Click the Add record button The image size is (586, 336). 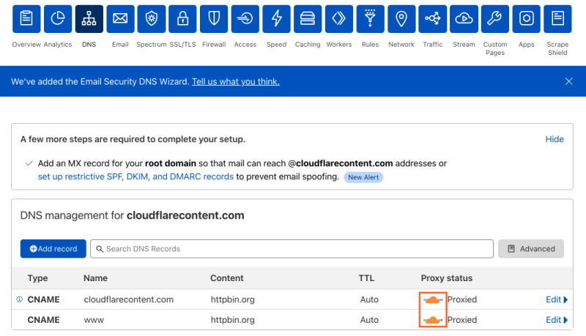coord(53,249)
